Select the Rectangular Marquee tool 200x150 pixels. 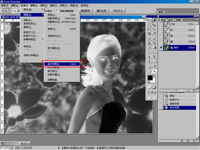click(x=149, y=24)
